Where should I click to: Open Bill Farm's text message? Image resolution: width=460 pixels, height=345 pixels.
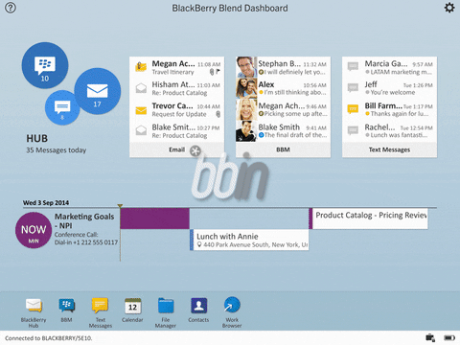tap(389, 110)
